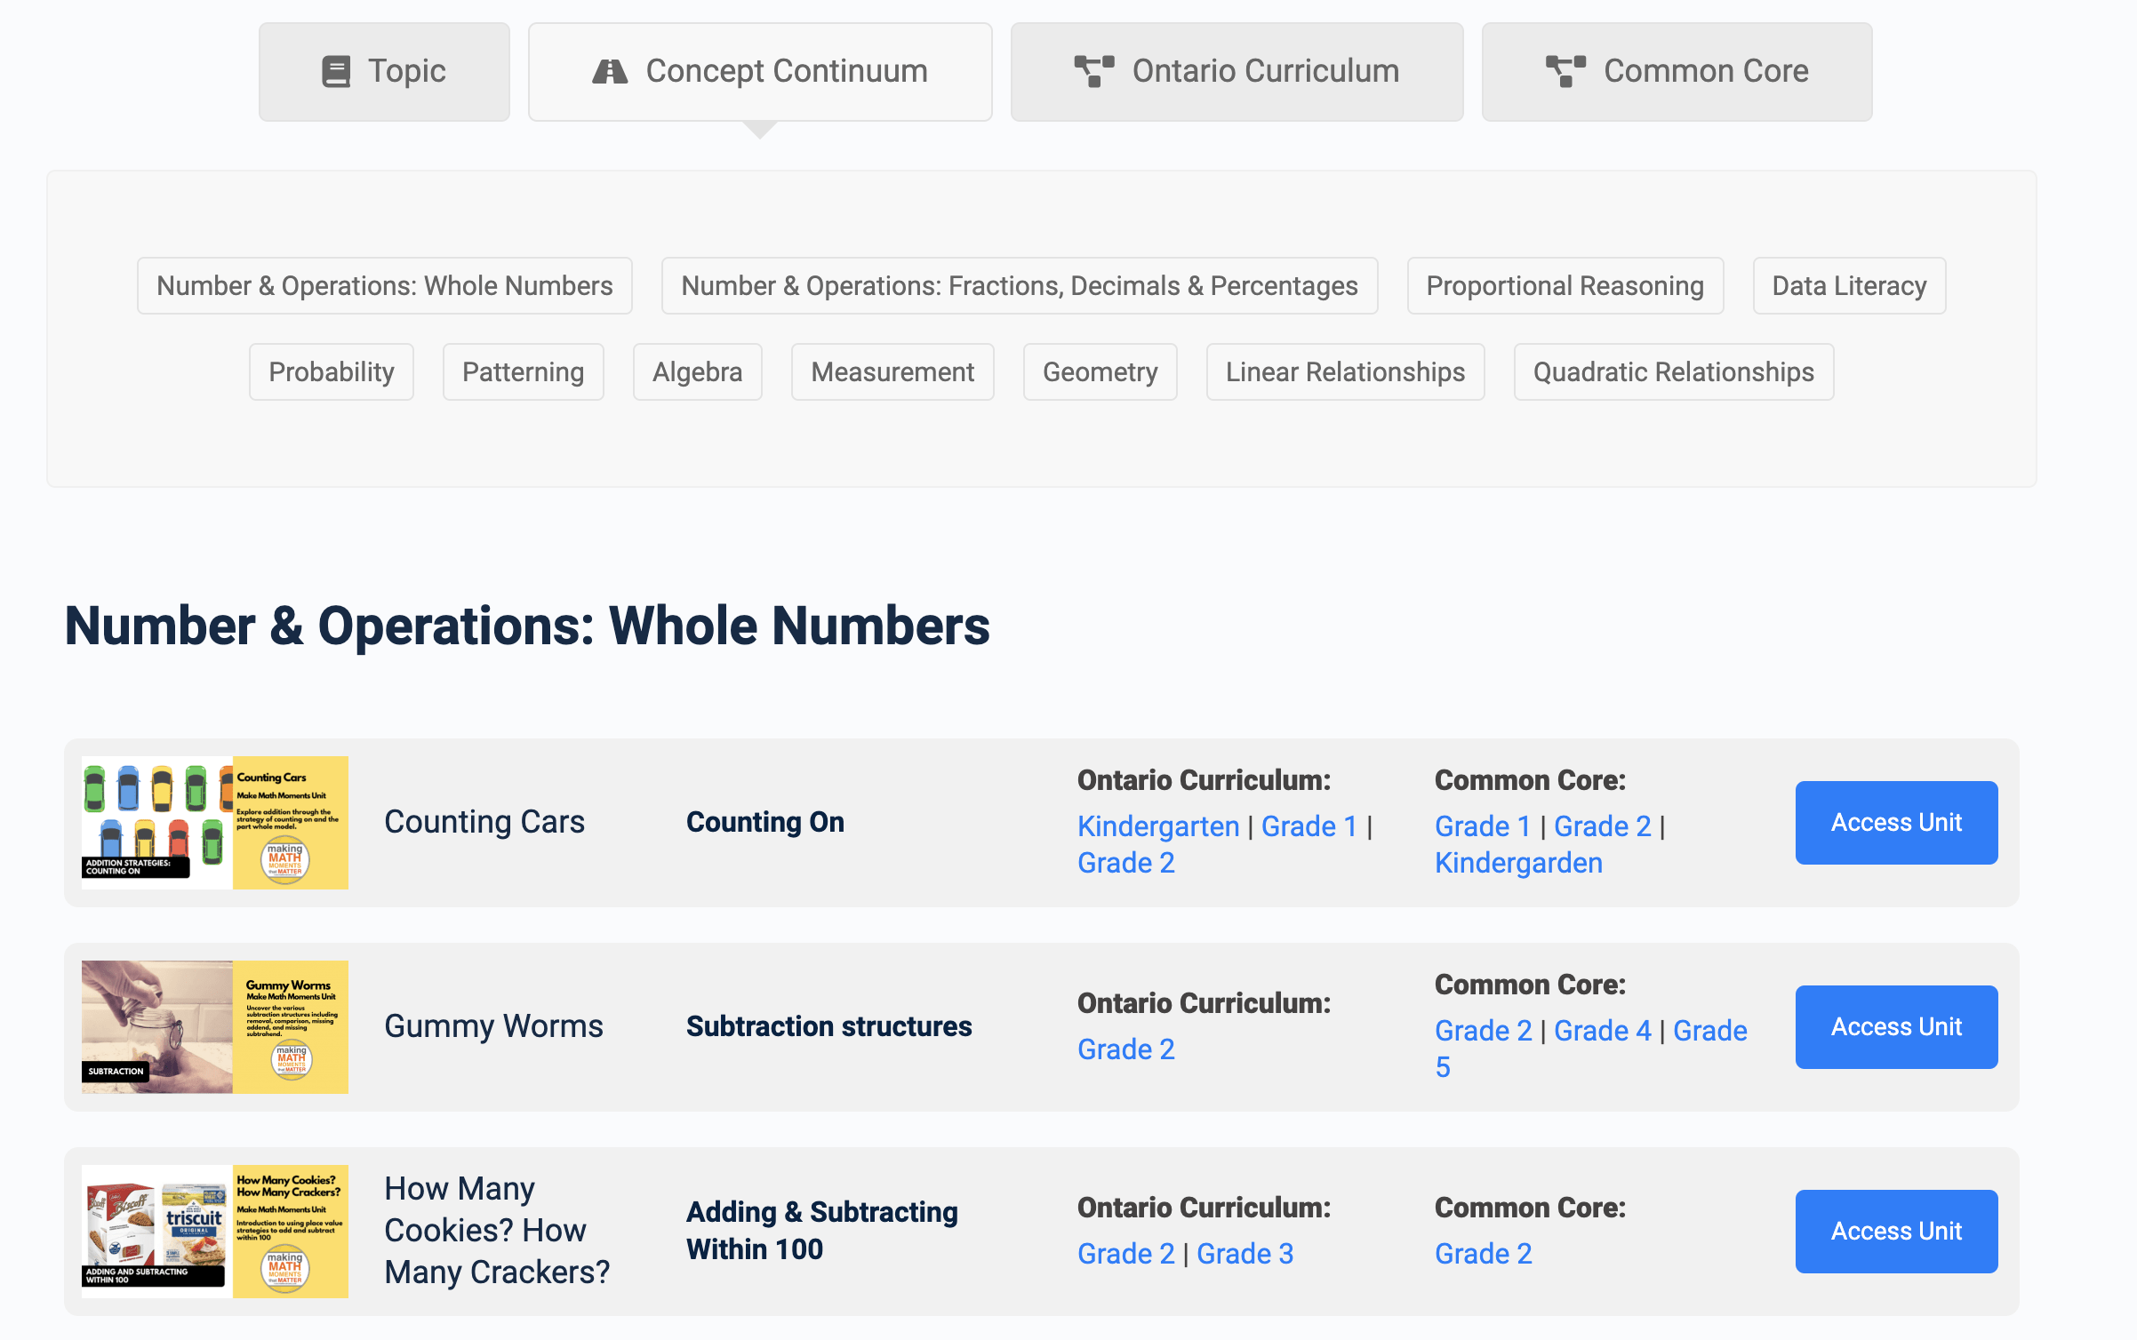This screenshot has width=2137, height=1340.
Task: Expand Quadratic Relationships topic filter
Action: pyautogui.click(x=1674, y=372)
